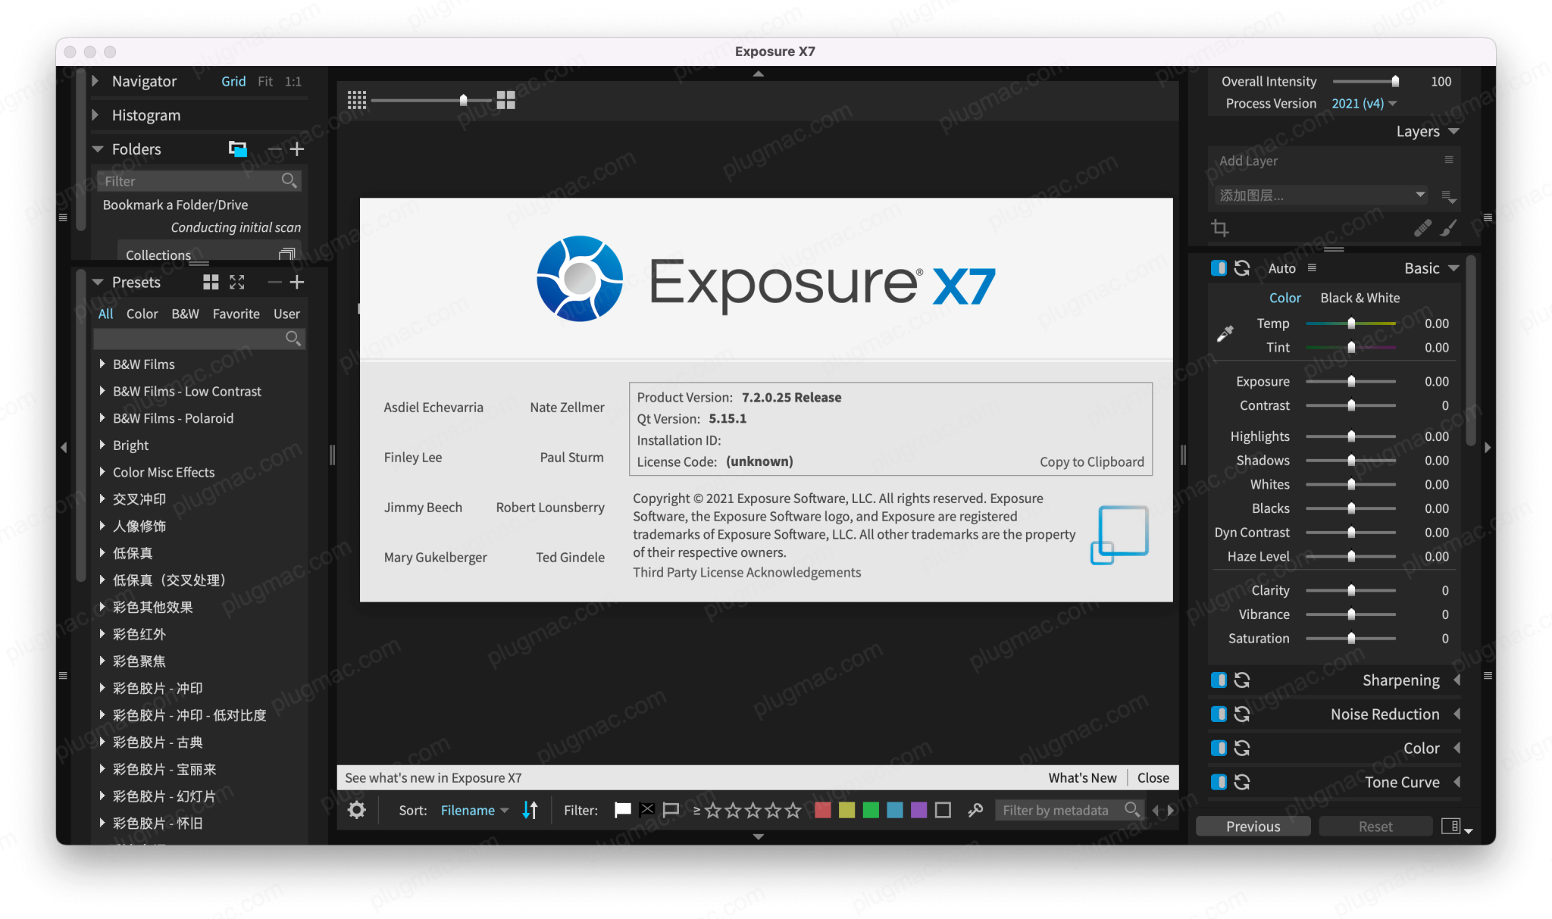Image resolution: width=1552 pixels, height=919 pixels.
Task: Select the white pick flag filter
Action: [623, 810]
